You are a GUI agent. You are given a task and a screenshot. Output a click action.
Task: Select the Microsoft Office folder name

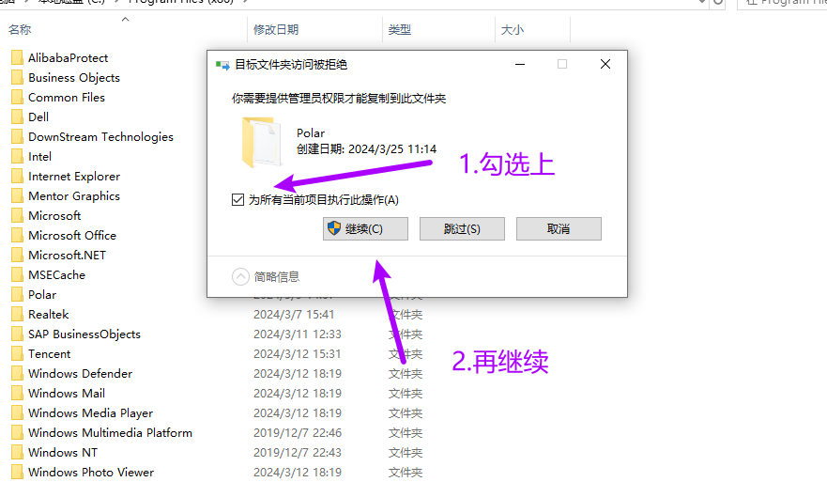click(72, 236)
